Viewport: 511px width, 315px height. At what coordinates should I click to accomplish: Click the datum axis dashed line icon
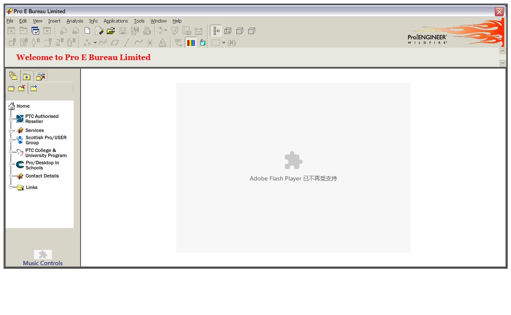(x=126, y=43)
